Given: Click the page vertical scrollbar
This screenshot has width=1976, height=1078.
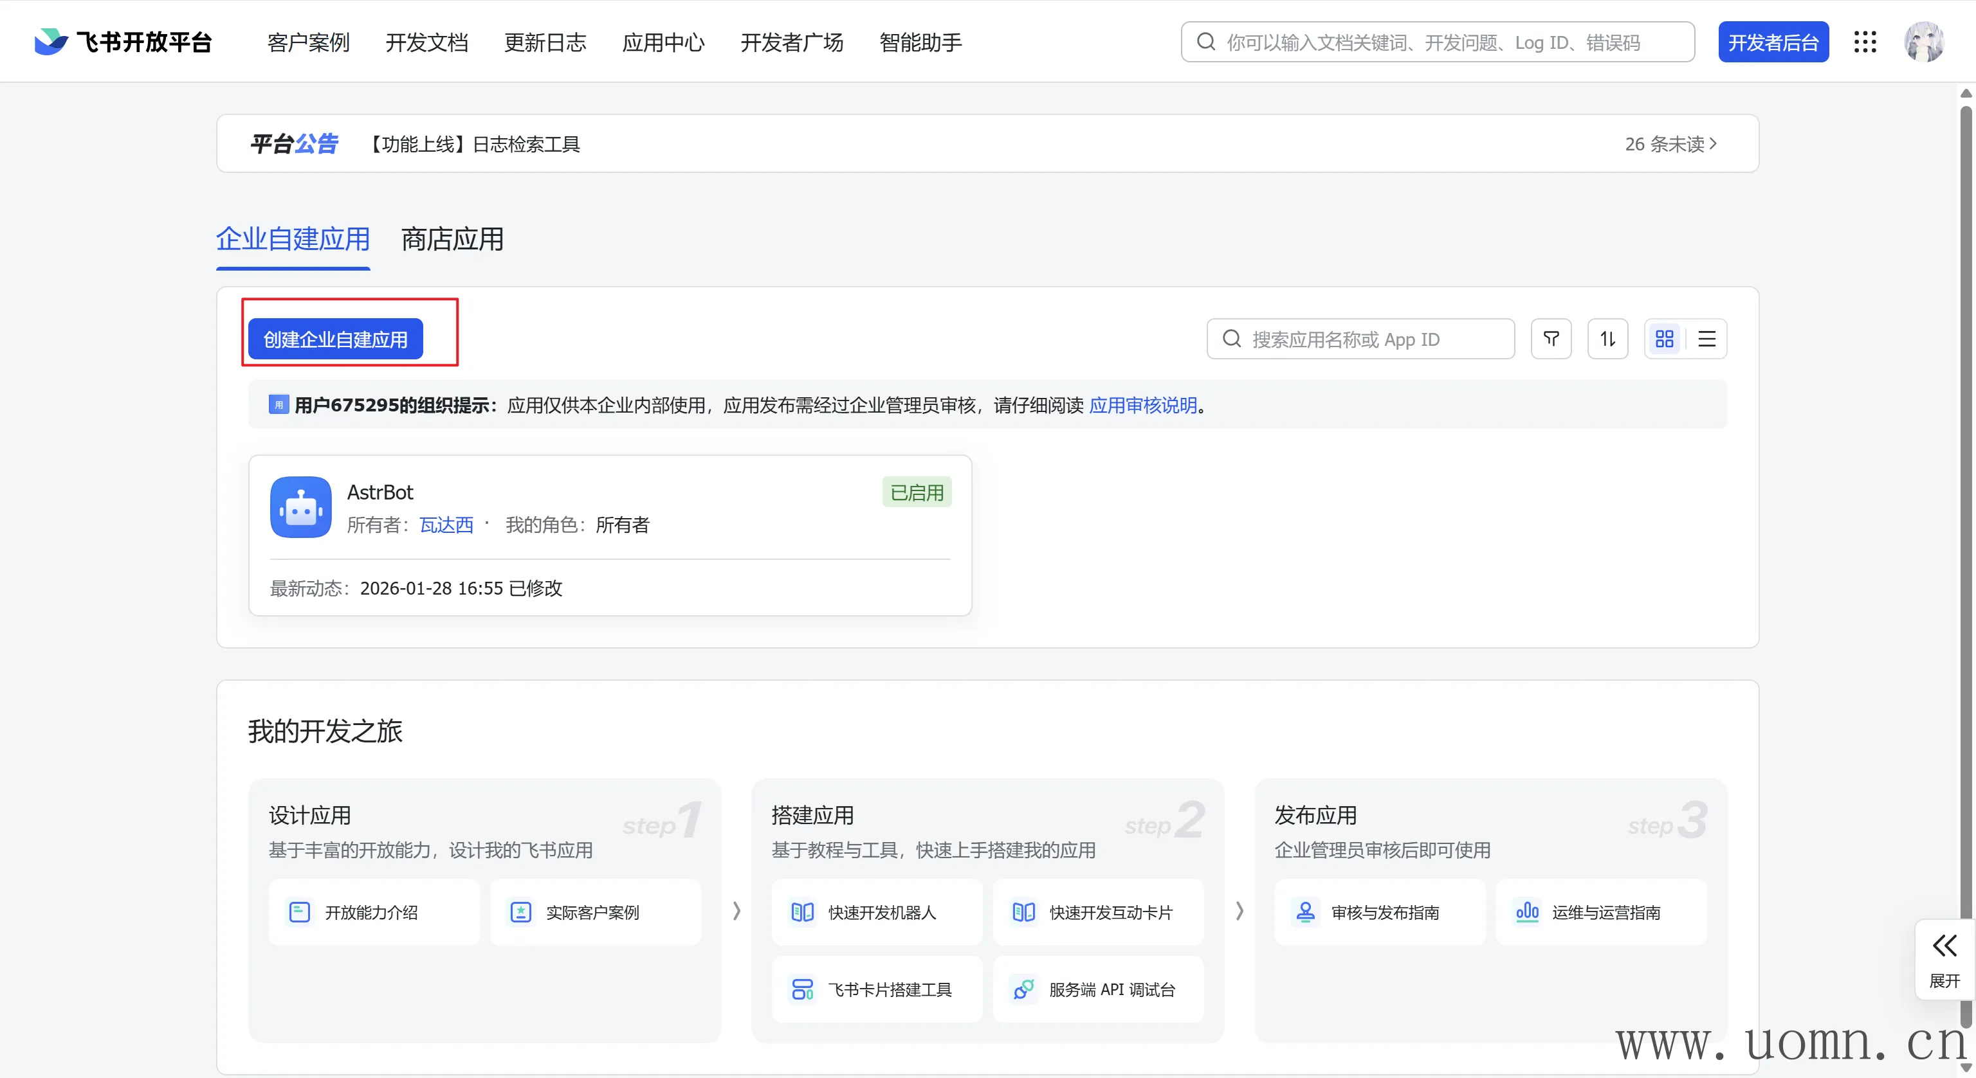Looking at the screenshot, I should pyautogui.click(x=1965, y=537).
